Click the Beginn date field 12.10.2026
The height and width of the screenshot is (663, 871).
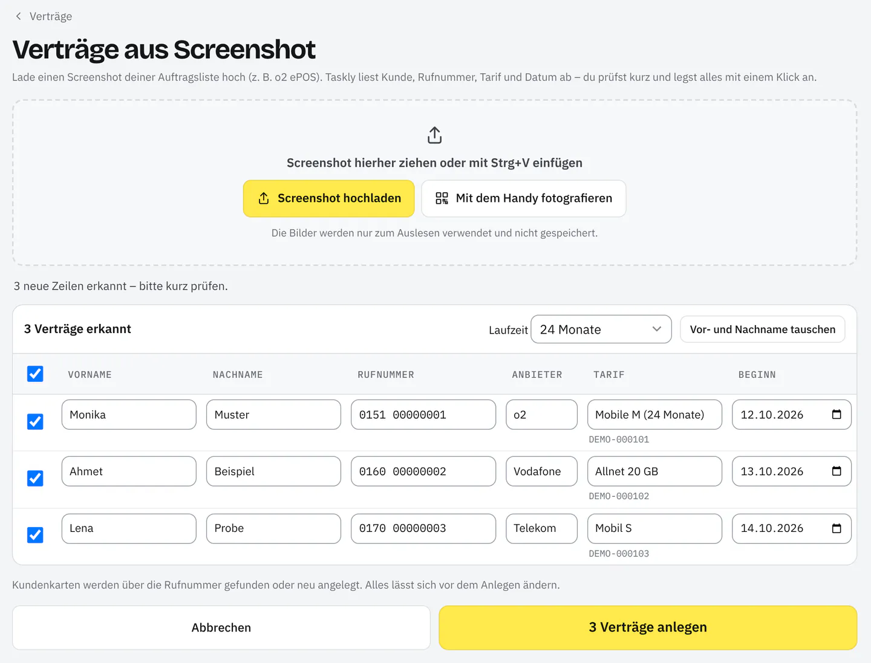(x=792, y=415)
